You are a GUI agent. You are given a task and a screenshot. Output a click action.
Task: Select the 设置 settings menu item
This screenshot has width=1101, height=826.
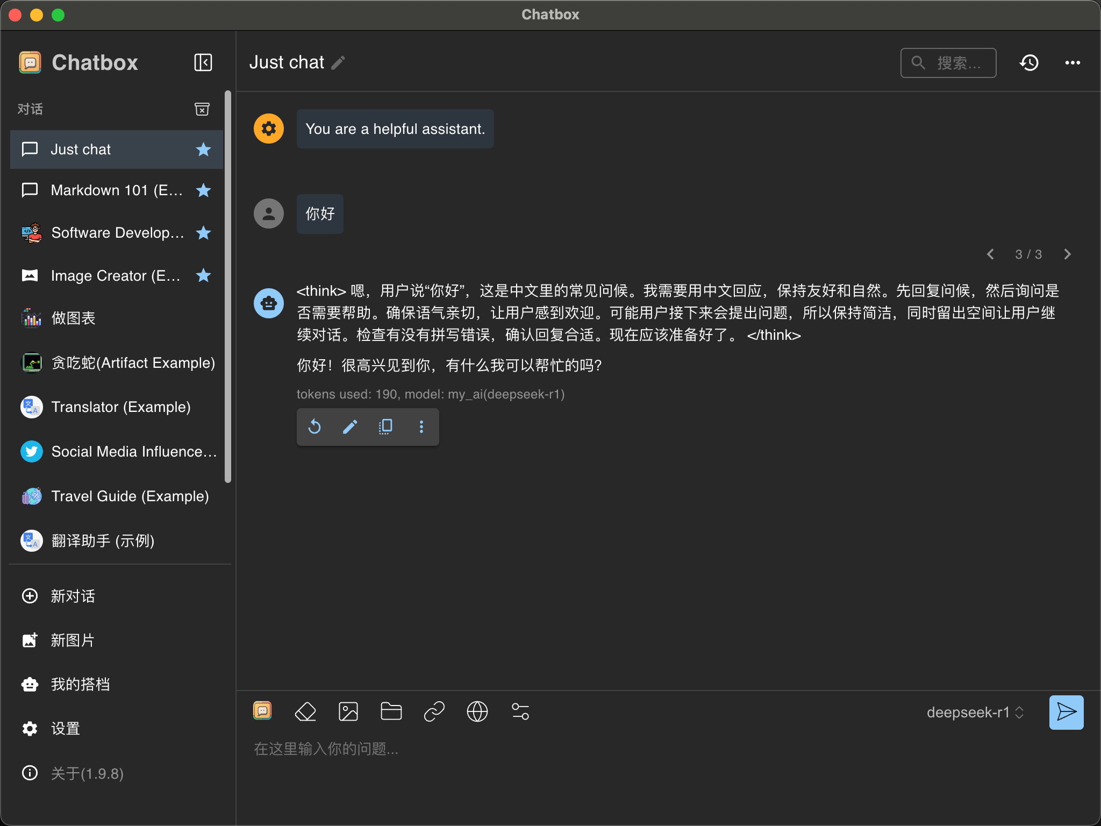pyautogui.click(x=65, y=729)
